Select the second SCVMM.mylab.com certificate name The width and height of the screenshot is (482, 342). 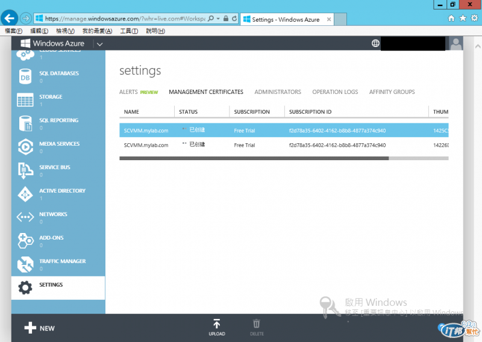[x=146, y=145]
